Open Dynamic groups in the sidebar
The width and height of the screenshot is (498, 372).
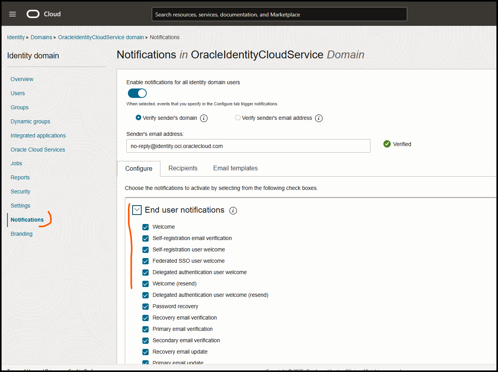click(30, 121)
